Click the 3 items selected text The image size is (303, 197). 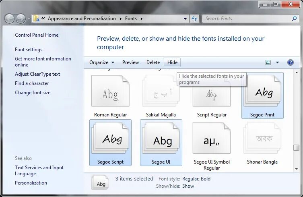click(x=134, y=178)
